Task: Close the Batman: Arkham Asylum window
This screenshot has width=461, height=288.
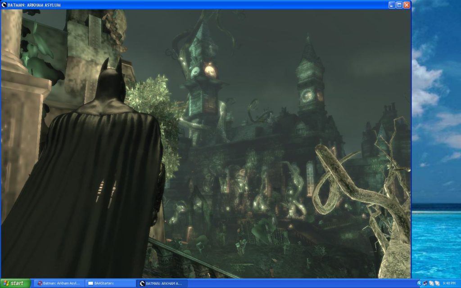Action: point(407,4)
